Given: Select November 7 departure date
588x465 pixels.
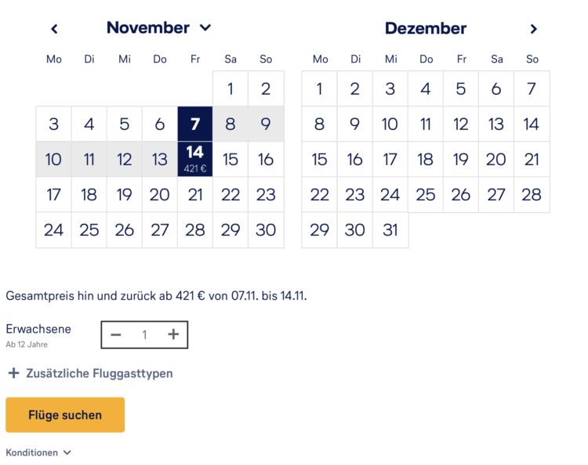Looking at the screenshot, I should point(195,124).
